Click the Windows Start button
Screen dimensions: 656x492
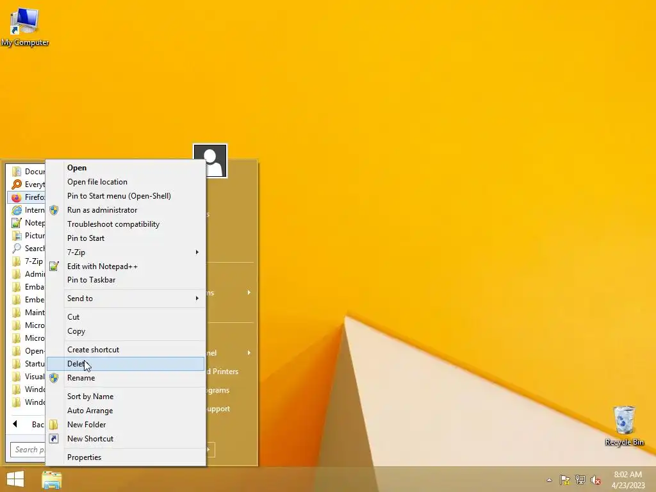[15, 479]
